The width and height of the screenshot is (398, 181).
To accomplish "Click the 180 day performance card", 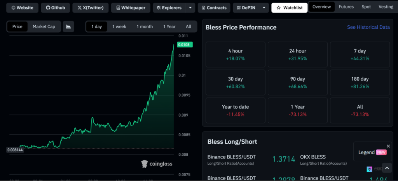I will point(360,82).
